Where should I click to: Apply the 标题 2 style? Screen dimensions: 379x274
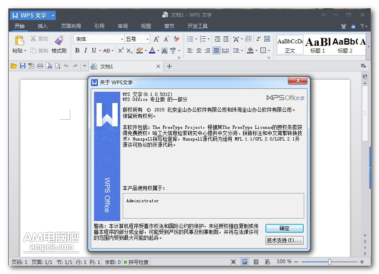pos(345,45)
